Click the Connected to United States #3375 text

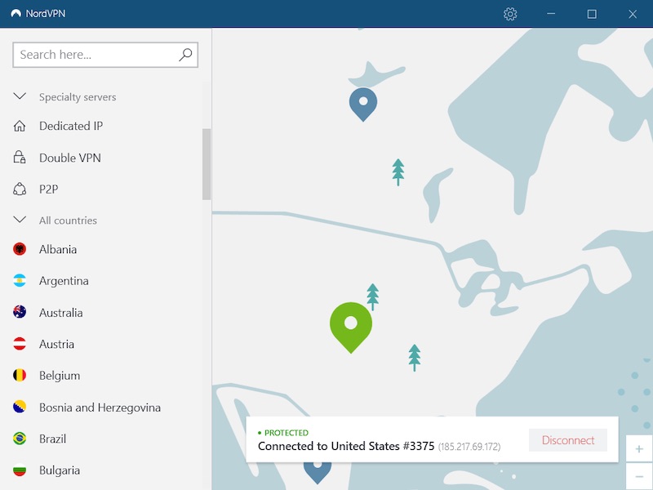[346, 446]
